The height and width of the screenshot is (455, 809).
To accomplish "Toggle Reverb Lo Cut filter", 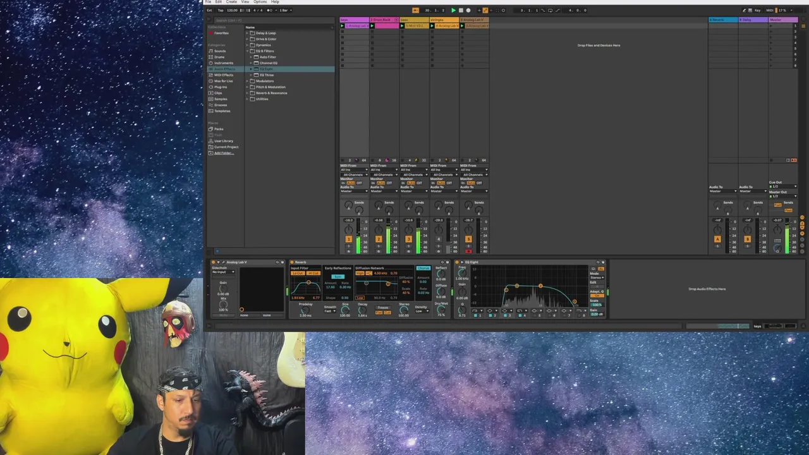I will (298, 273).
